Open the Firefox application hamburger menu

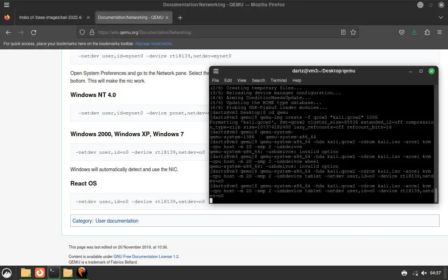(x=440, y=32)
